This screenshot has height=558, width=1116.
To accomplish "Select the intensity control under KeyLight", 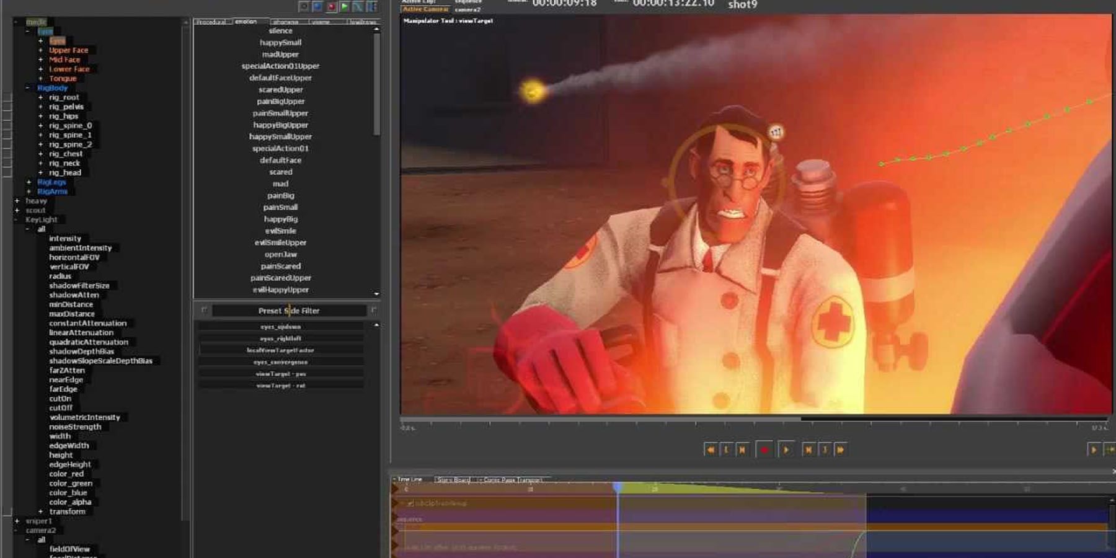I will tap(65, 239).
